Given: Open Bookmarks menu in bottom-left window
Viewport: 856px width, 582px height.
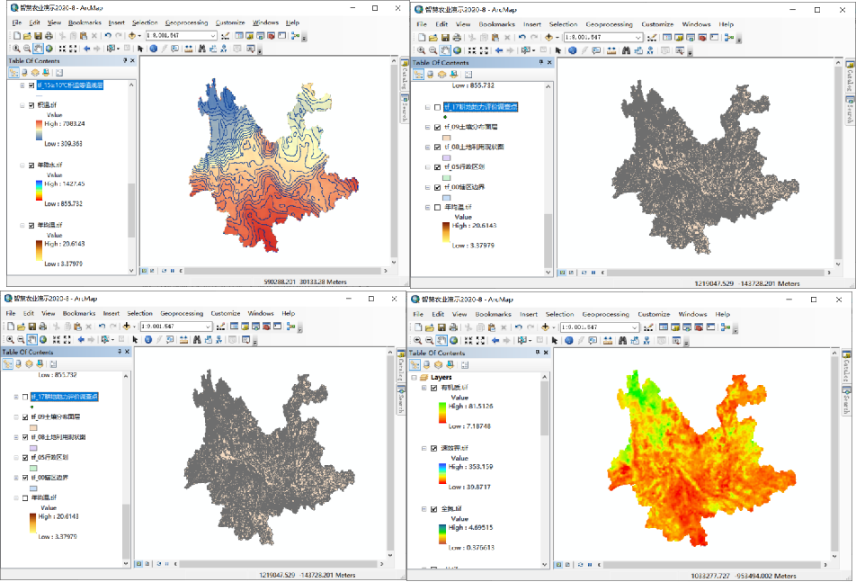Looking at the screenshot, I should click(79, 313).
